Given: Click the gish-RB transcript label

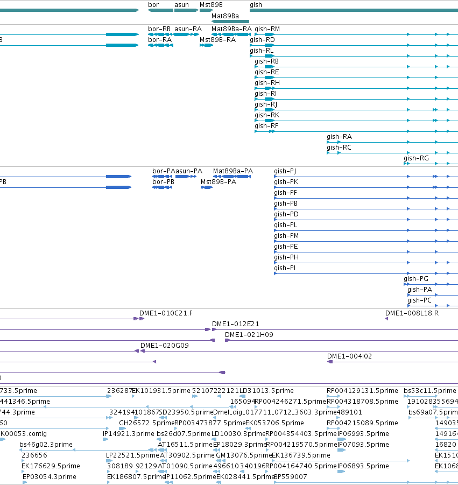Looking at the screenshot, I should (x=266, y=61).
